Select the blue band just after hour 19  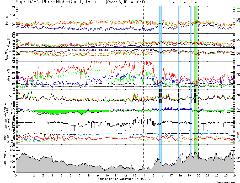tap(191, 78)
